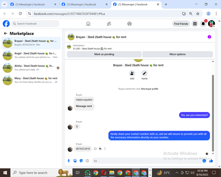221x177 pixels.
Task: Attach a file with the photo icon
Action: 75,161
